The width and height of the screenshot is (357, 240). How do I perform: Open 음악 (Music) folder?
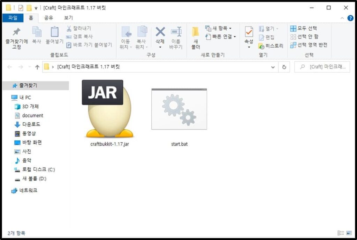pos(23,160)
